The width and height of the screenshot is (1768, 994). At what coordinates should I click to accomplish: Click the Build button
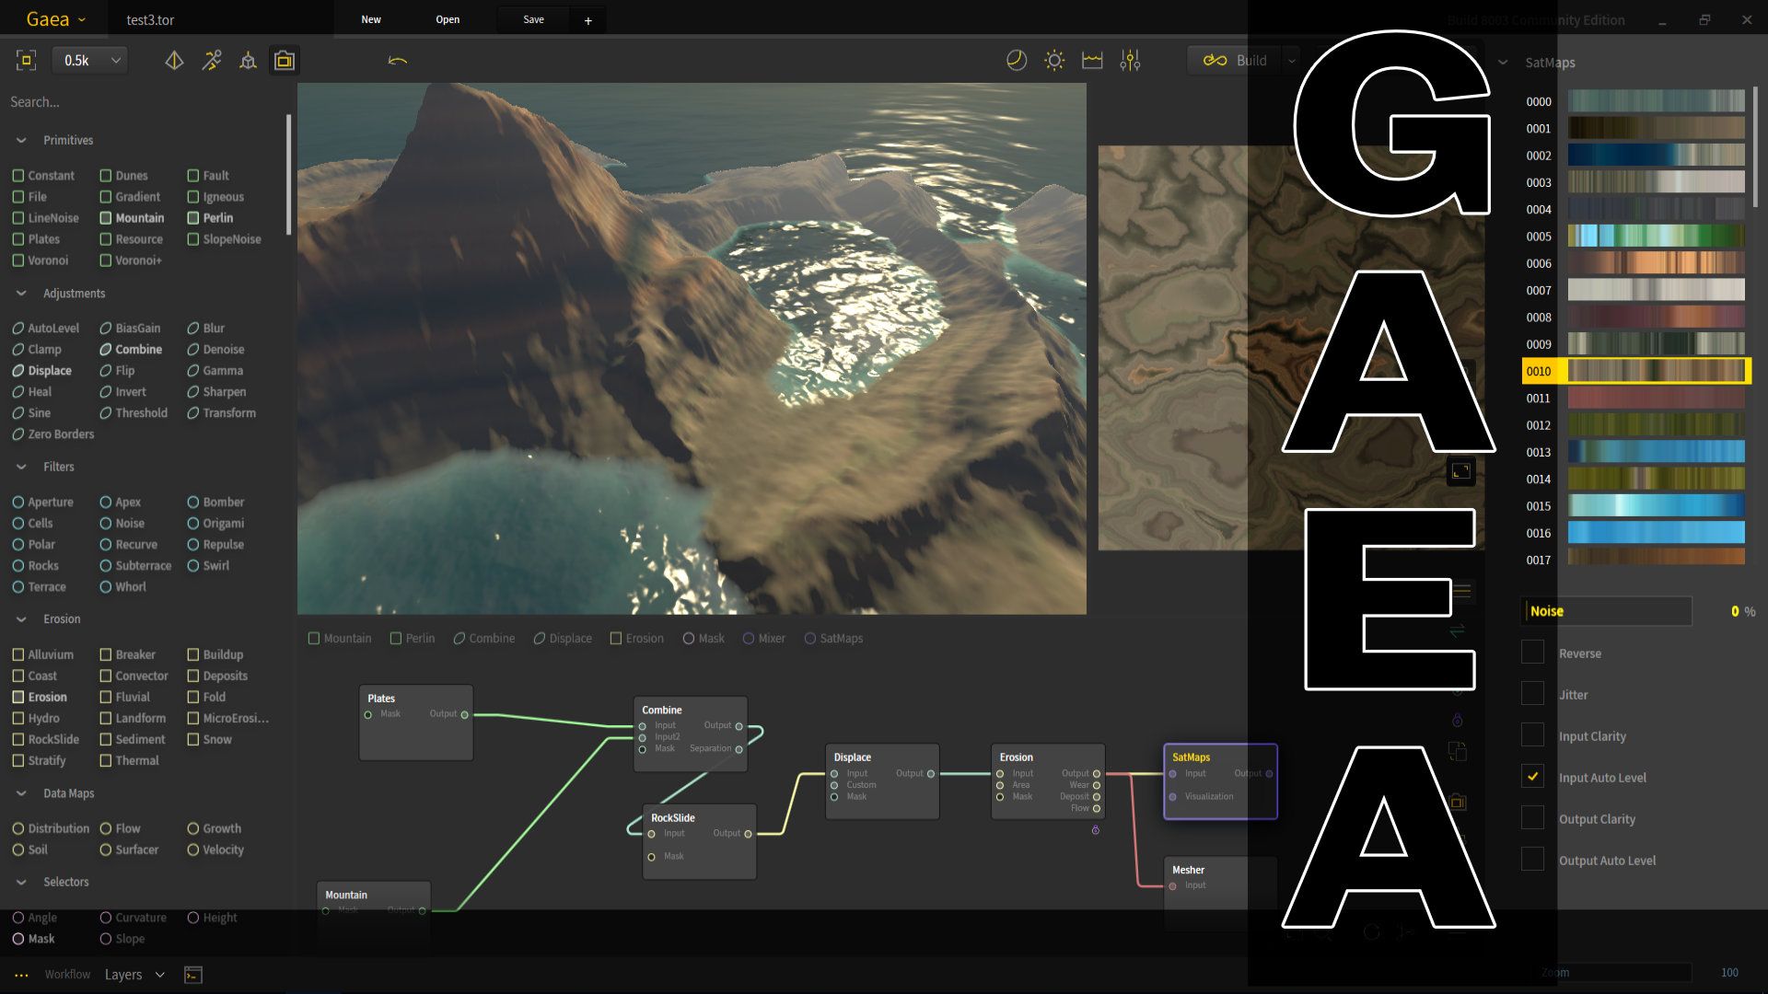pos(1236,61)
